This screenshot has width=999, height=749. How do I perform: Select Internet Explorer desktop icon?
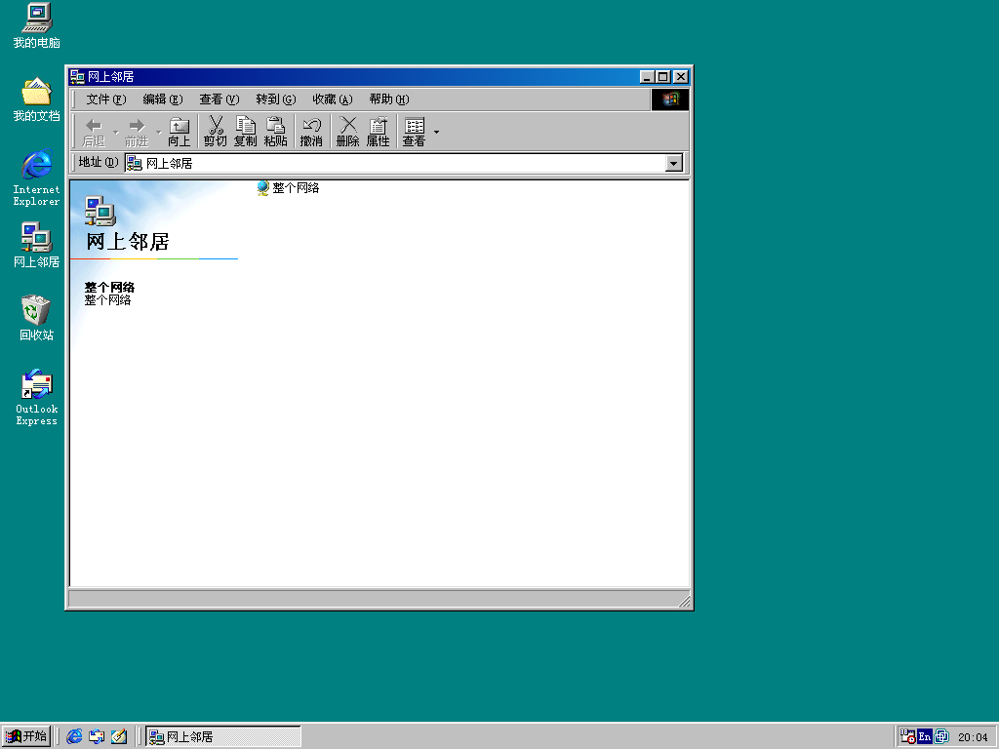coord(36,177)
